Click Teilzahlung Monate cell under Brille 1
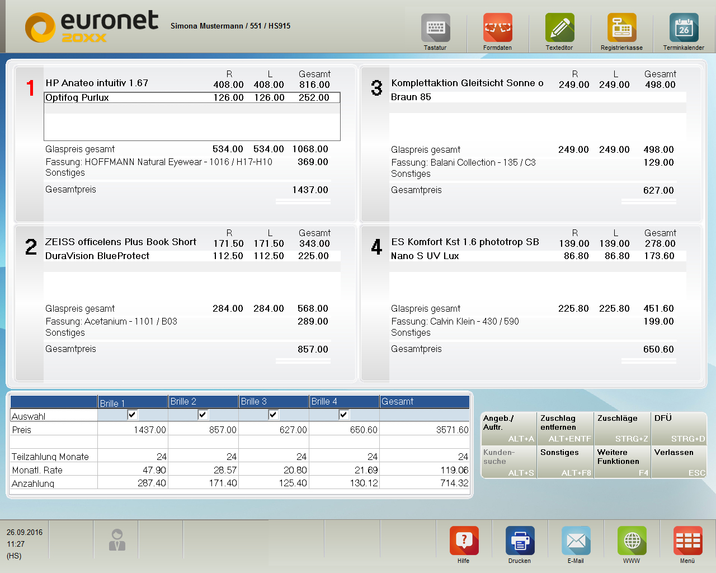Viewport: 716px width, 573px height. (x=133, y=457)
